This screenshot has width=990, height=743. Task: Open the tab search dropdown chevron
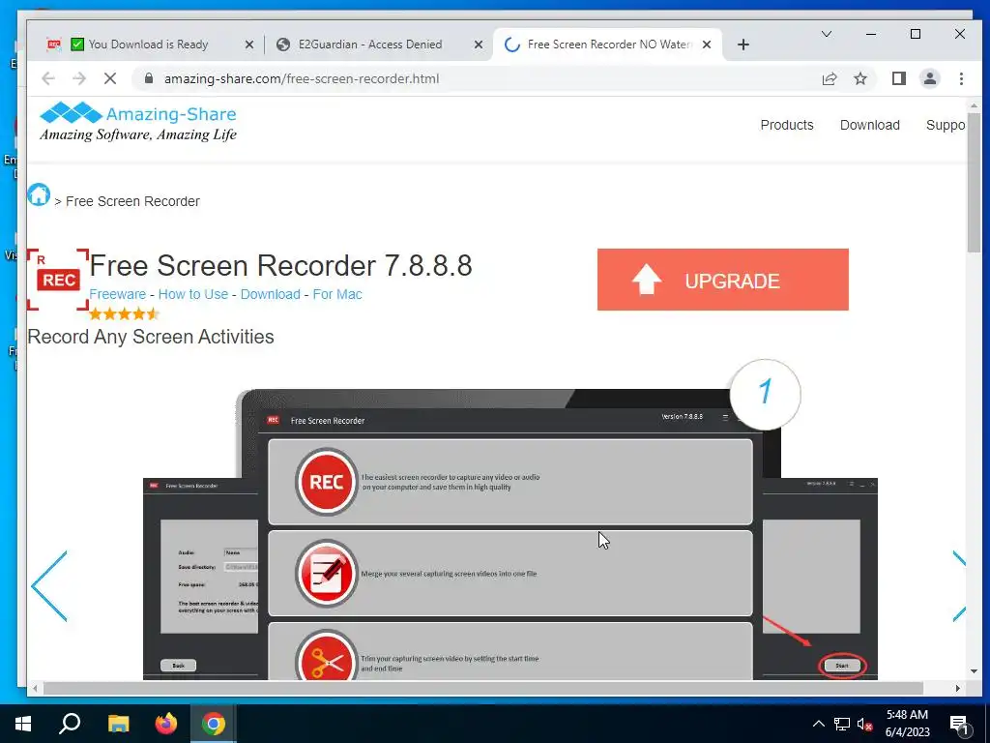point(826,34)
